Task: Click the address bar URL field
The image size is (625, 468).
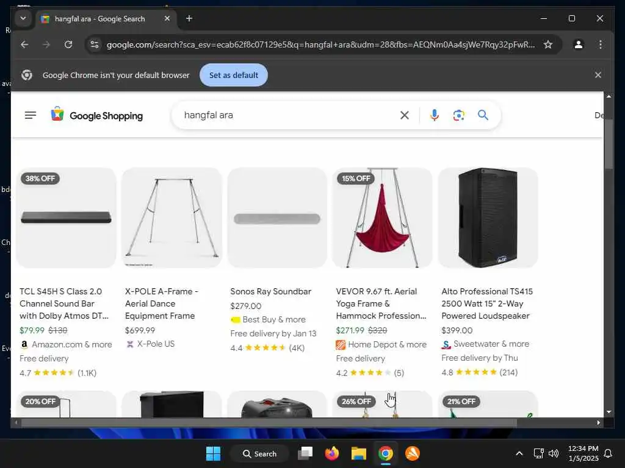Action: click(320, 44)
